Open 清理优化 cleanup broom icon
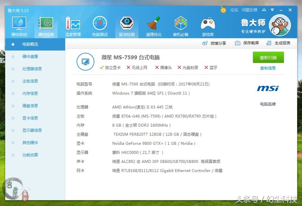This screenshot has width=302, height=206. click(154, 26)
